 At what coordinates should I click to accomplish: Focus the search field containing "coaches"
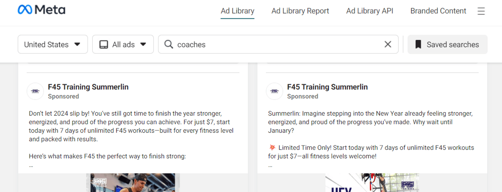coord(276,44)
